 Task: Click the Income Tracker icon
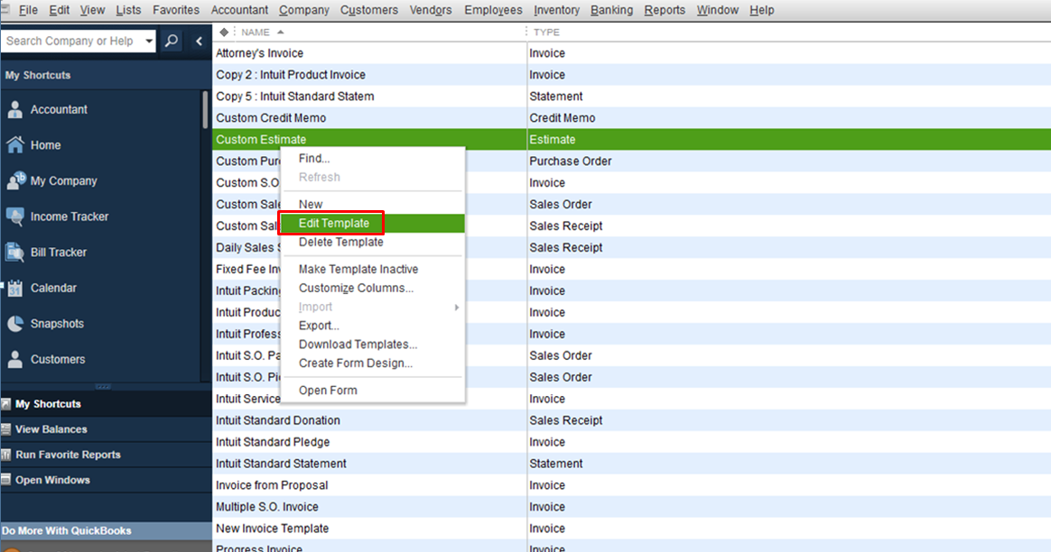(x=14, y=216)
